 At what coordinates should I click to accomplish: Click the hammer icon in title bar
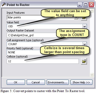[x=4, y=4]
